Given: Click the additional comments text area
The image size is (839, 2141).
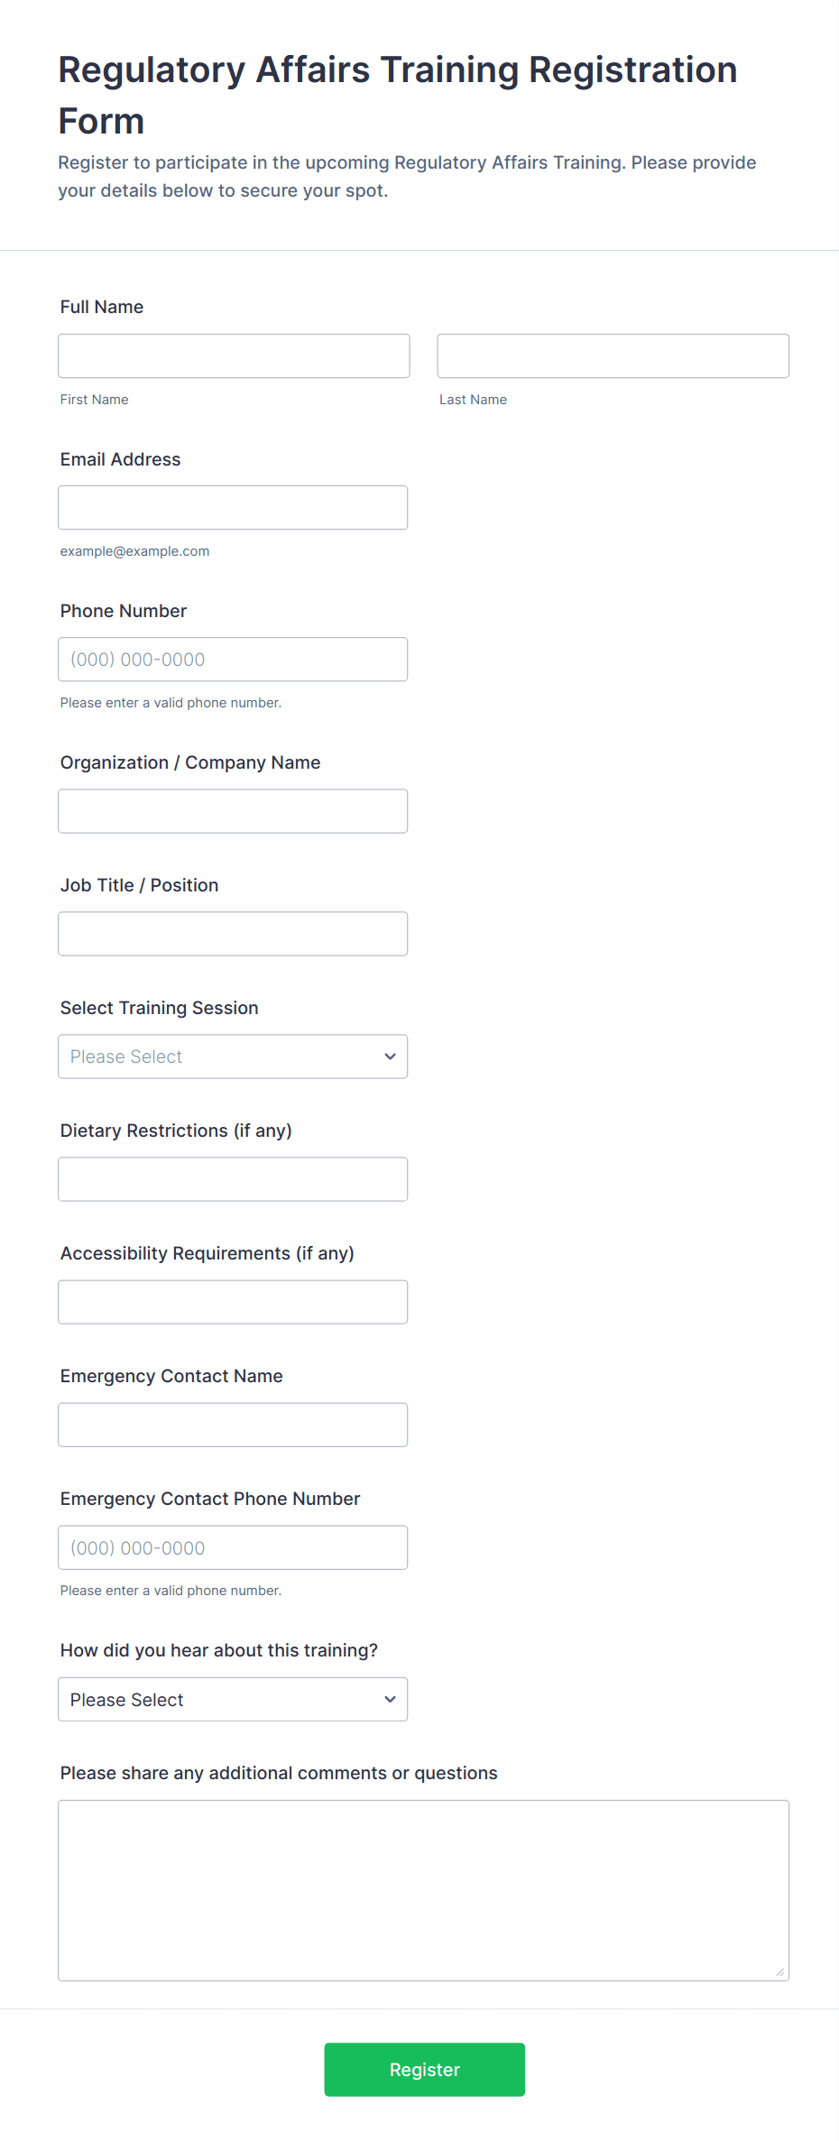Looking at the screenshot, I should [x=423, y=1889].
